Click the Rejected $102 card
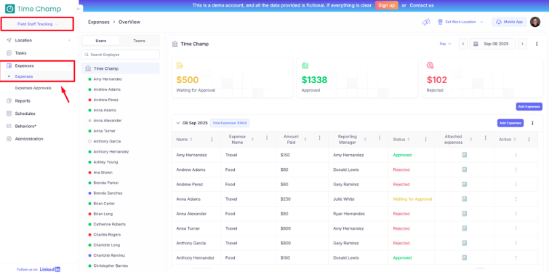This screenshot has height=280, width=549. point(482,78)
